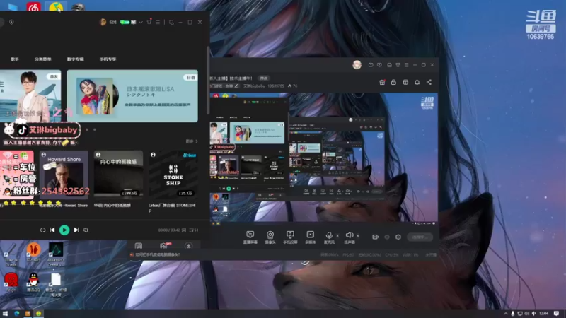The image size is (566, 318).
Task: Edit the stream category pencil icon
Action: click(236, 86)
